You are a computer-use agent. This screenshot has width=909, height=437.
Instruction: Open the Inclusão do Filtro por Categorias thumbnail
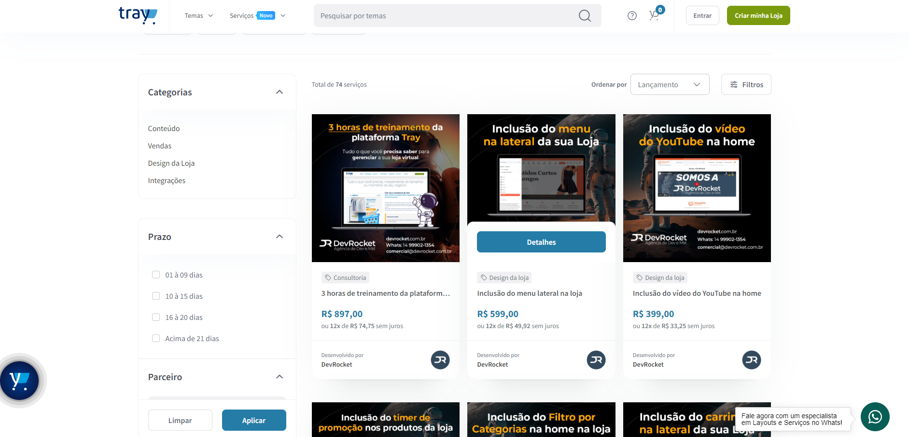[x=541, y=420]
